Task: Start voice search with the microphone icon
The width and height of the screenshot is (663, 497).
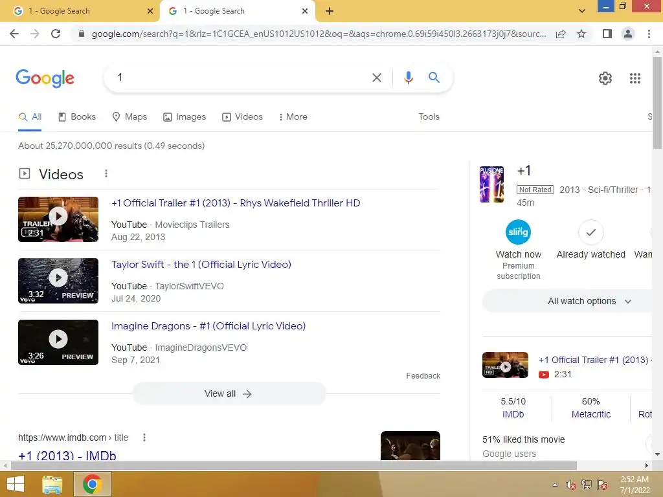Action: click(408, 78)
